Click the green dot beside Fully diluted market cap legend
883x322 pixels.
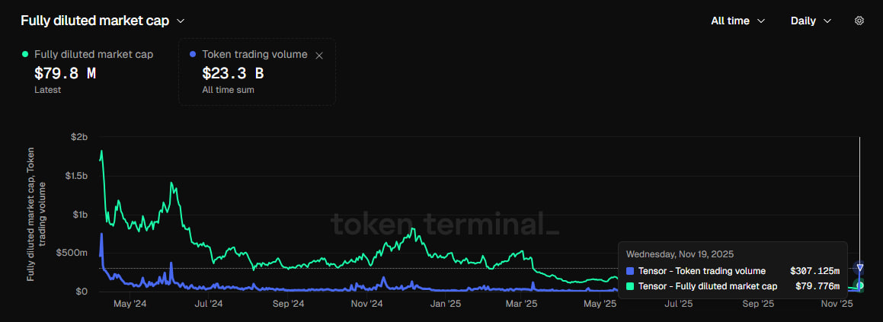(25, 54)
